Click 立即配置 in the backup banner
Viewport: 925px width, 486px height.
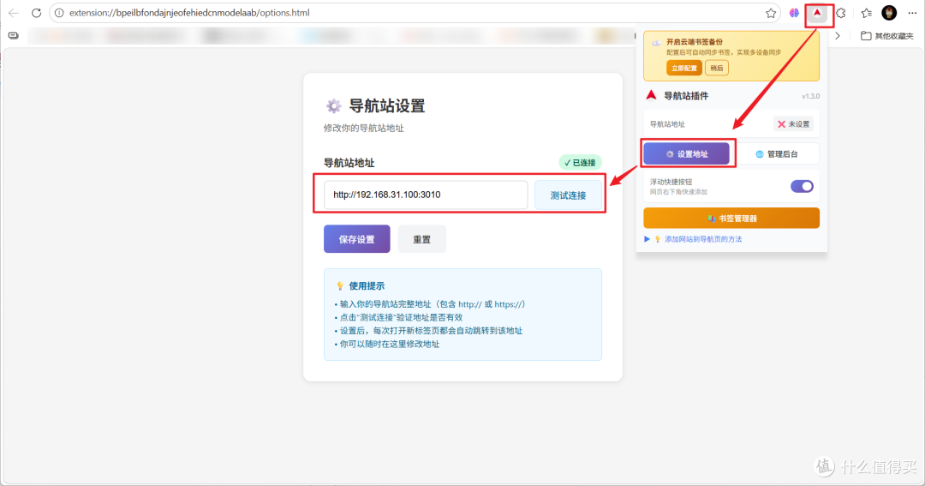pos(684,68)
